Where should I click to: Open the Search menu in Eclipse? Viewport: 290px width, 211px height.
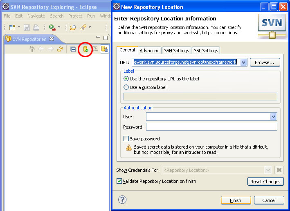(56, 16)
